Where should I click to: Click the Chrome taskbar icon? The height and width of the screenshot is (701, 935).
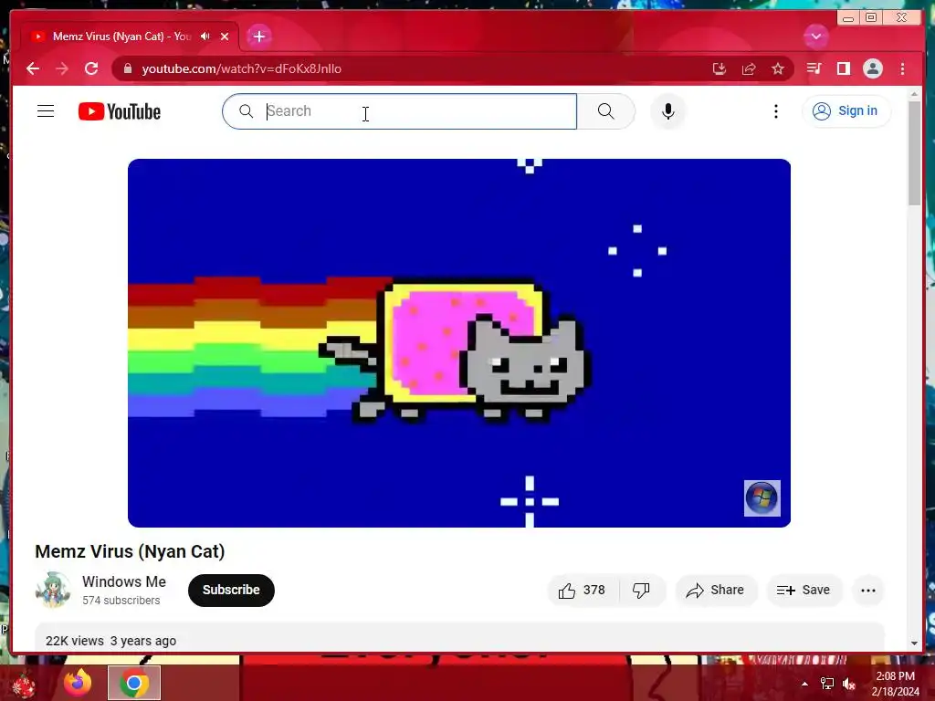[x=134, y=683]
